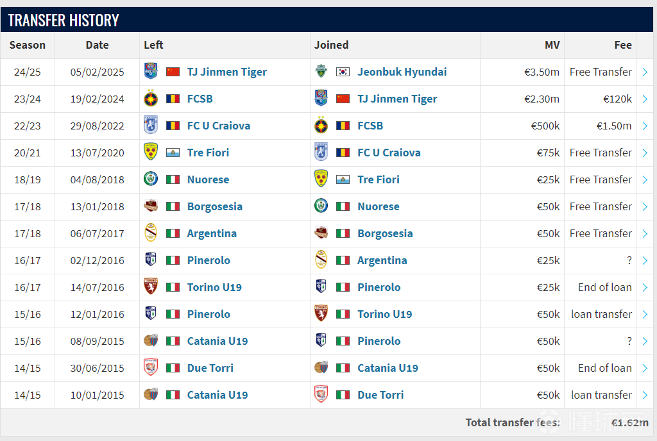The width and height of the screenshot is (657, 441).
Task: Click the Season column header
Action: pyautogui.click(x=27, y=45)
